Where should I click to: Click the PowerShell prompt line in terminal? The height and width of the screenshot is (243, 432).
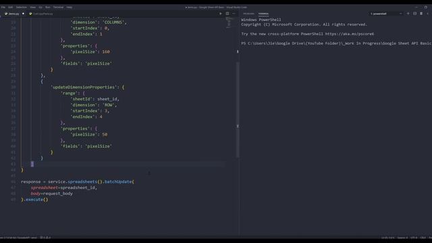click(x=336, y=43)
